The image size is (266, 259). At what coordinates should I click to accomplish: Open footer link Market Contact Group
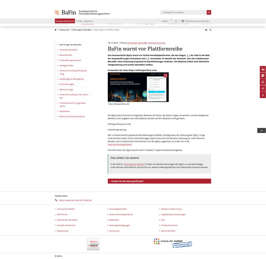171,209
